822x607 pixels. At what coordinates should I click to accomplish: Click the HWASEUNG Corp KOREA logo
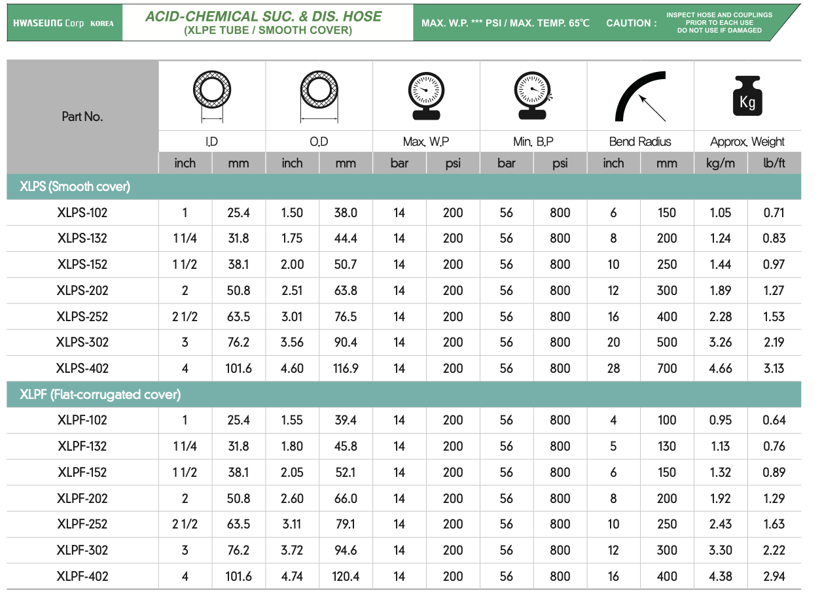point(64,24)
